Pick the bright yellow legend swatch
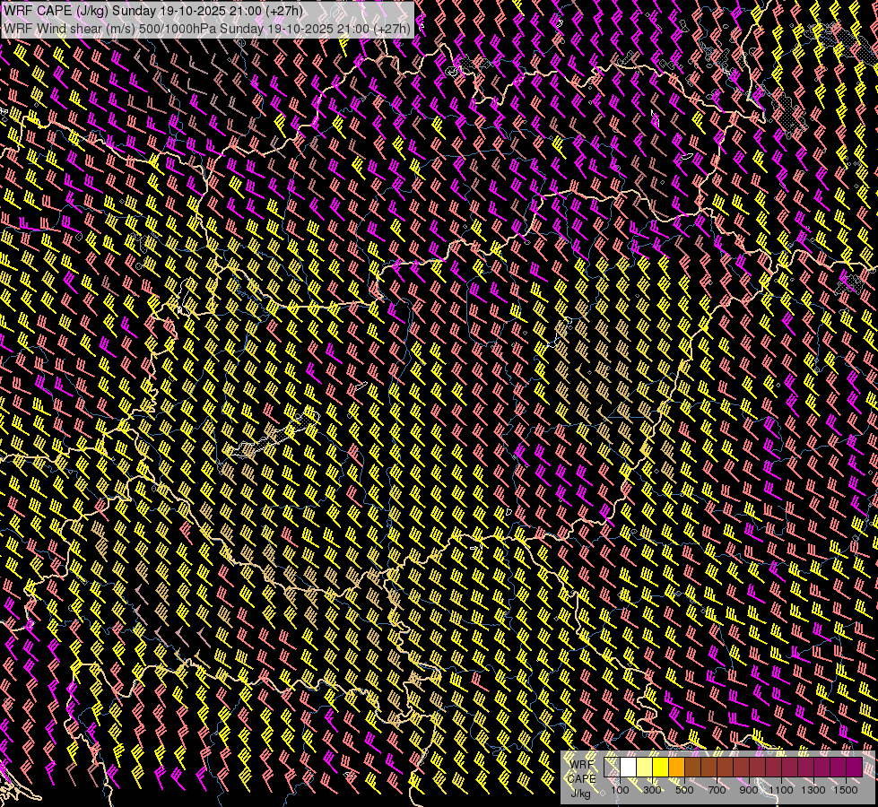This screenshot has height=807, width=878. click(x=660, y=768)
